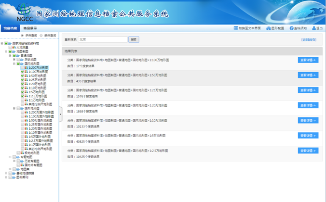Select the 多类查询 radio button
The image size is (326, 202).
(x=22, y=36)
